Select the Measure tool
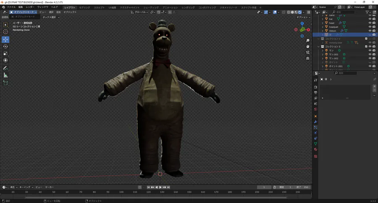Image resolution: width=378 pixels, height=203 pixels. coord(5,75)
